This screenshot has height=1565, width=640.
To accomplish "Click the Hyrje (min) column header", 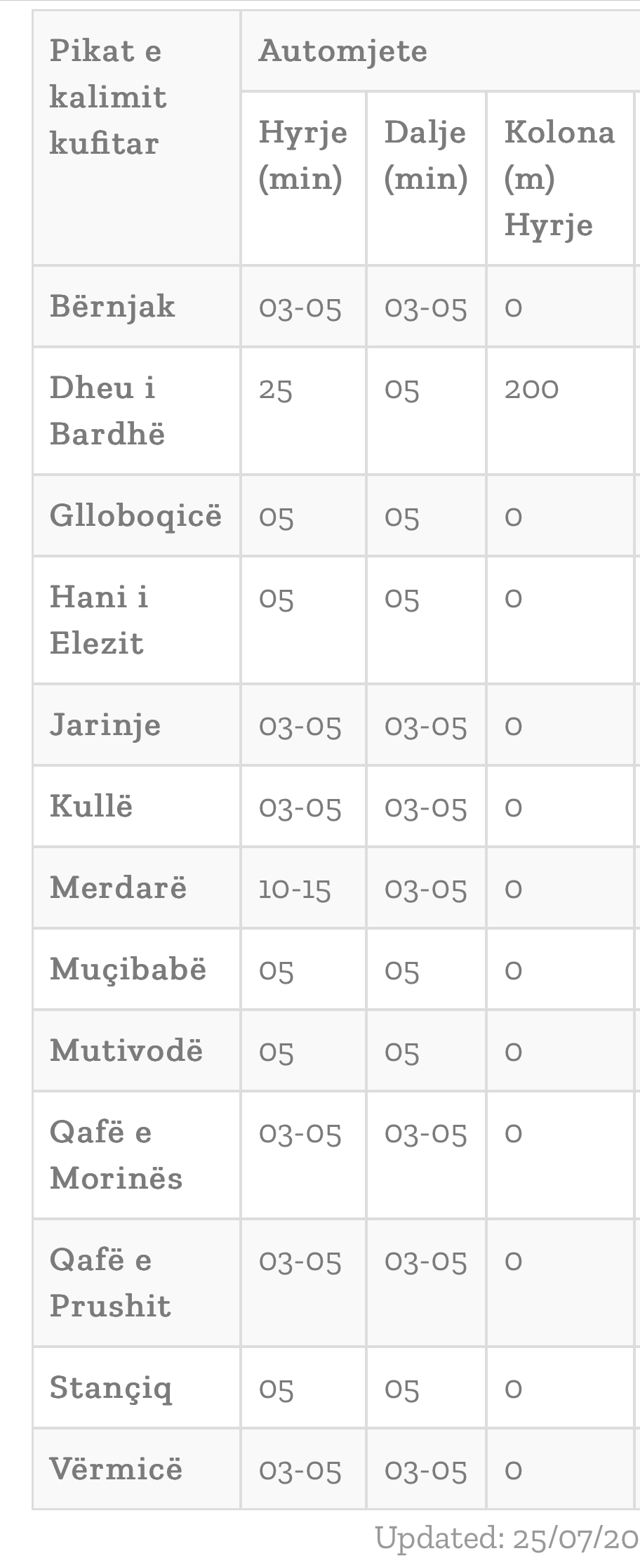I will (302, 155).
